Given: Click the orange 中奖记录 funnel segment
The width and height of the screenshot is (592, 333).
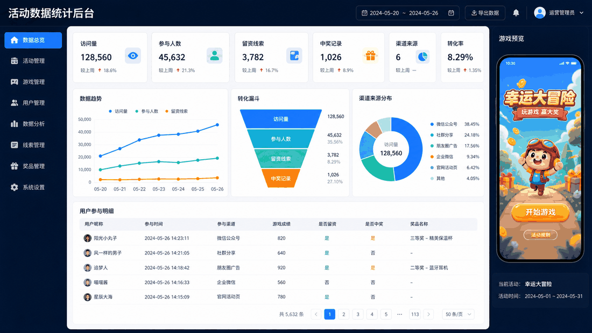Looking at the screenshot, I should 281,178.
